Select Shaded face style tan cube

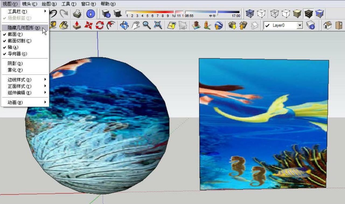[x=297, y=13]
